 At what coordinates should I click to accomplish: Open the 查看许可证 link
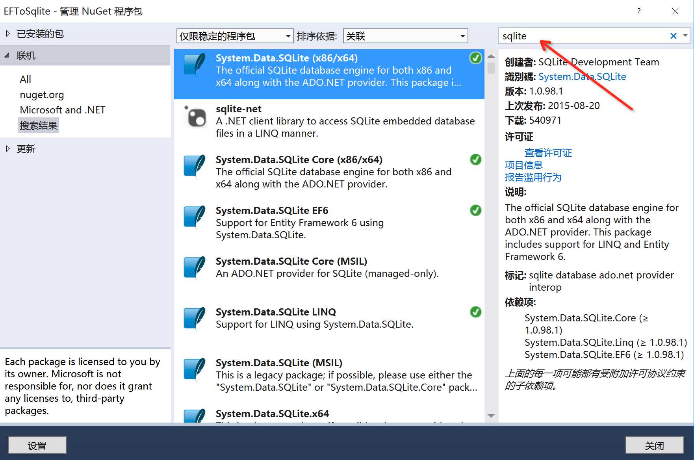548,153
